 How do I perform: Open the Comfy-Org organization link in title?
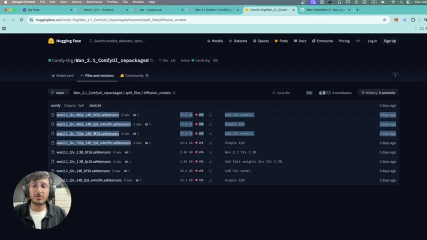(62, 60)
